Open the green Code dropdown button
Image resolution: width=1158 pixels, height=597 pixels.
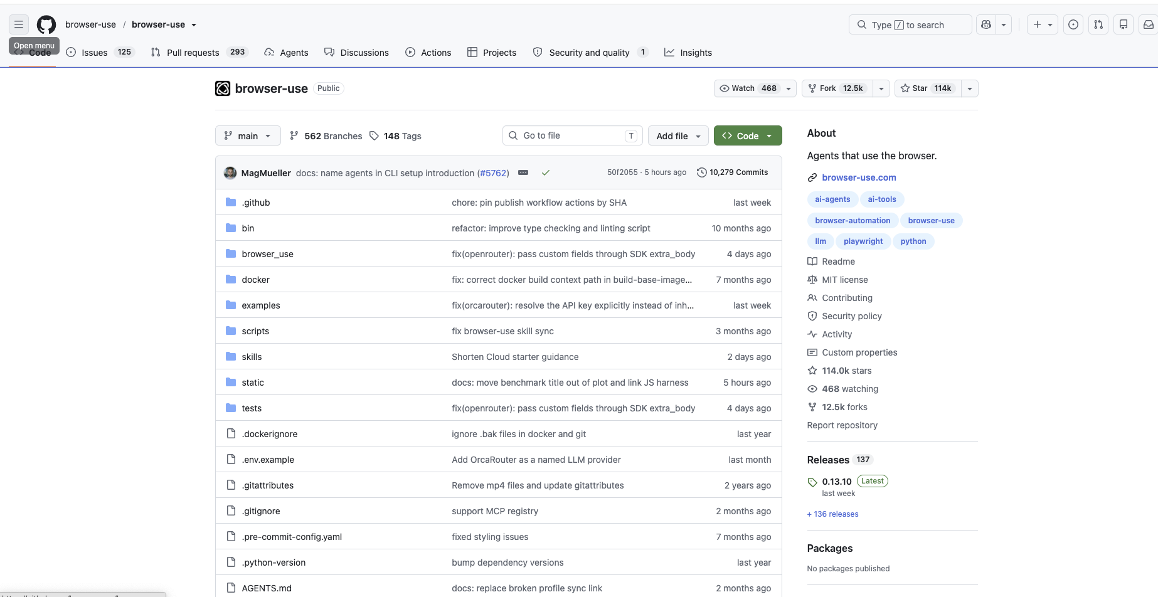[x=748, y=136]
